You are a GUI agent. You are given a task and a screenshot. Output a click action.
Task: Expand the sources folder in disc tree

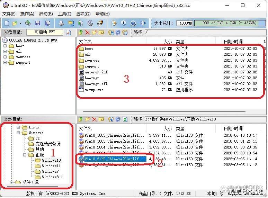5,57
